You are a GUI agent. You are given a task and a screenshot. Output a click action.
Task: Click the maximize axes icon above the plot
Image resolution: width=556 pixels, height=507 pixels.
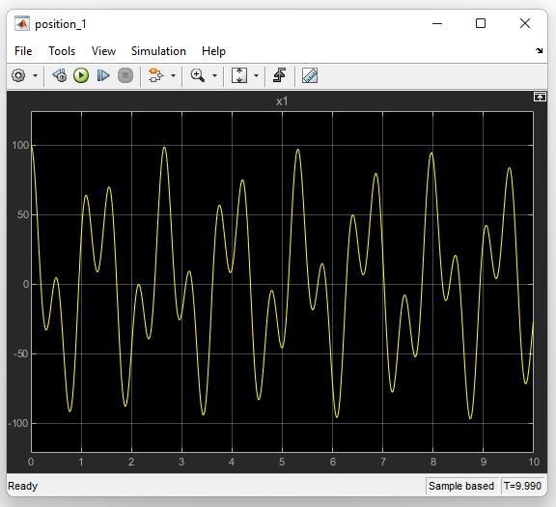click(540, 97)
